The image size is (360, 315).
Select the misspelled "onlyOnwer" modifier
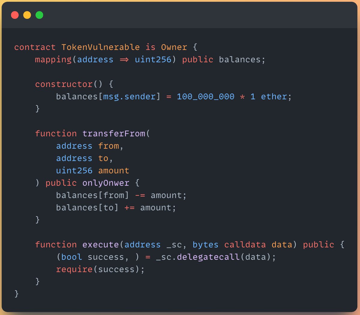tap(106, 183)
